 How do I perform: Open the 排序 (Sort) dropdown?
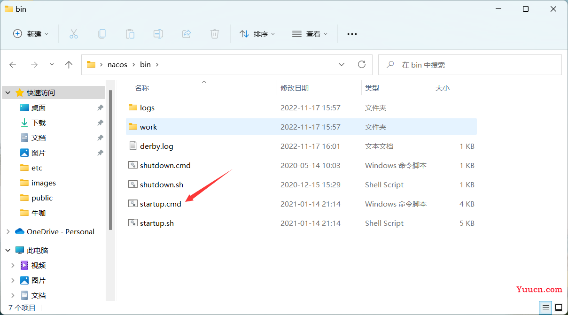257,34
